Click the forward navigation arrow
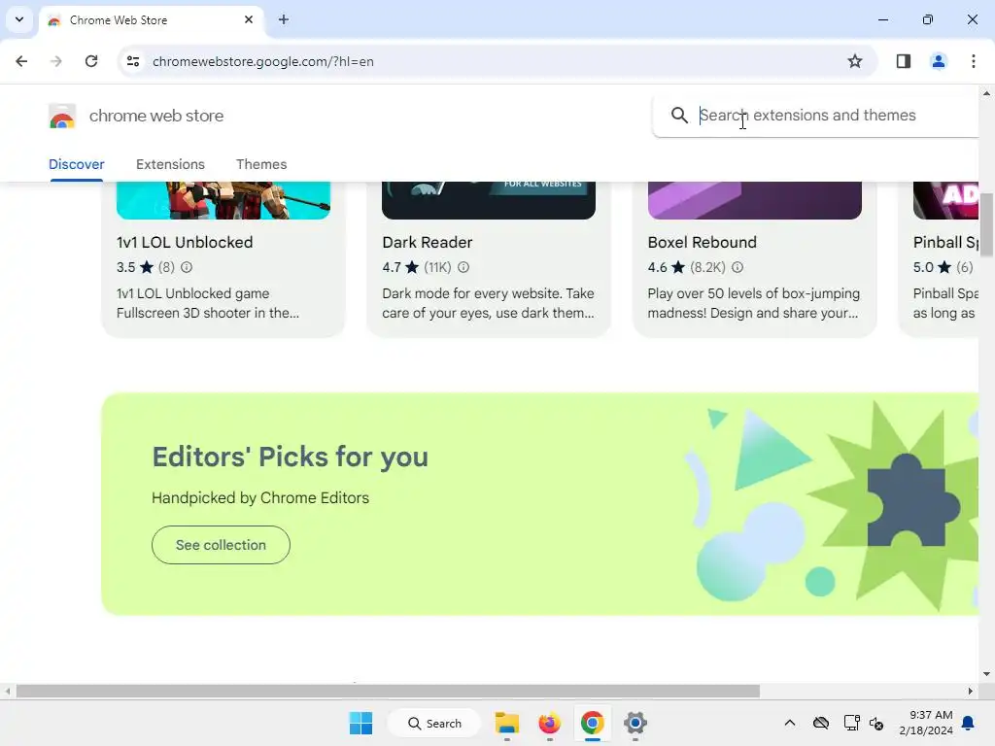 tap(56, 61)
